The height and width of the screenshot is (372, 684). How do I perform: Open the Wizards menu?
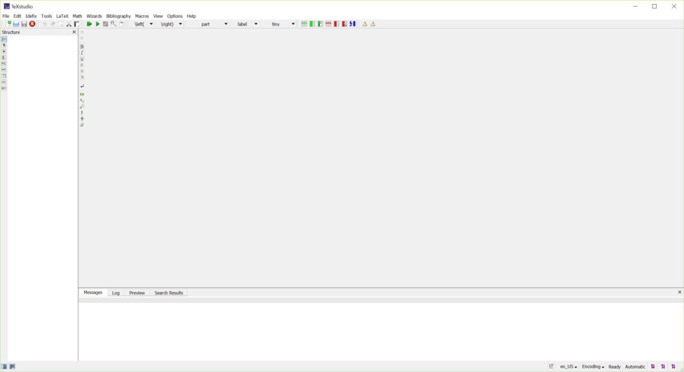[94, 16]
